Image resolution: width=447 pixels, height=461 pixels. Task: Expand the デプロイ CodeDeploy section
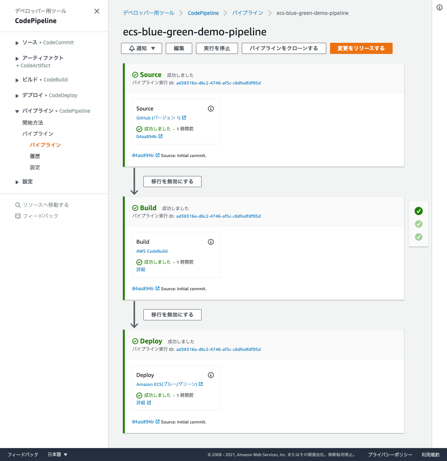(17, 96)
